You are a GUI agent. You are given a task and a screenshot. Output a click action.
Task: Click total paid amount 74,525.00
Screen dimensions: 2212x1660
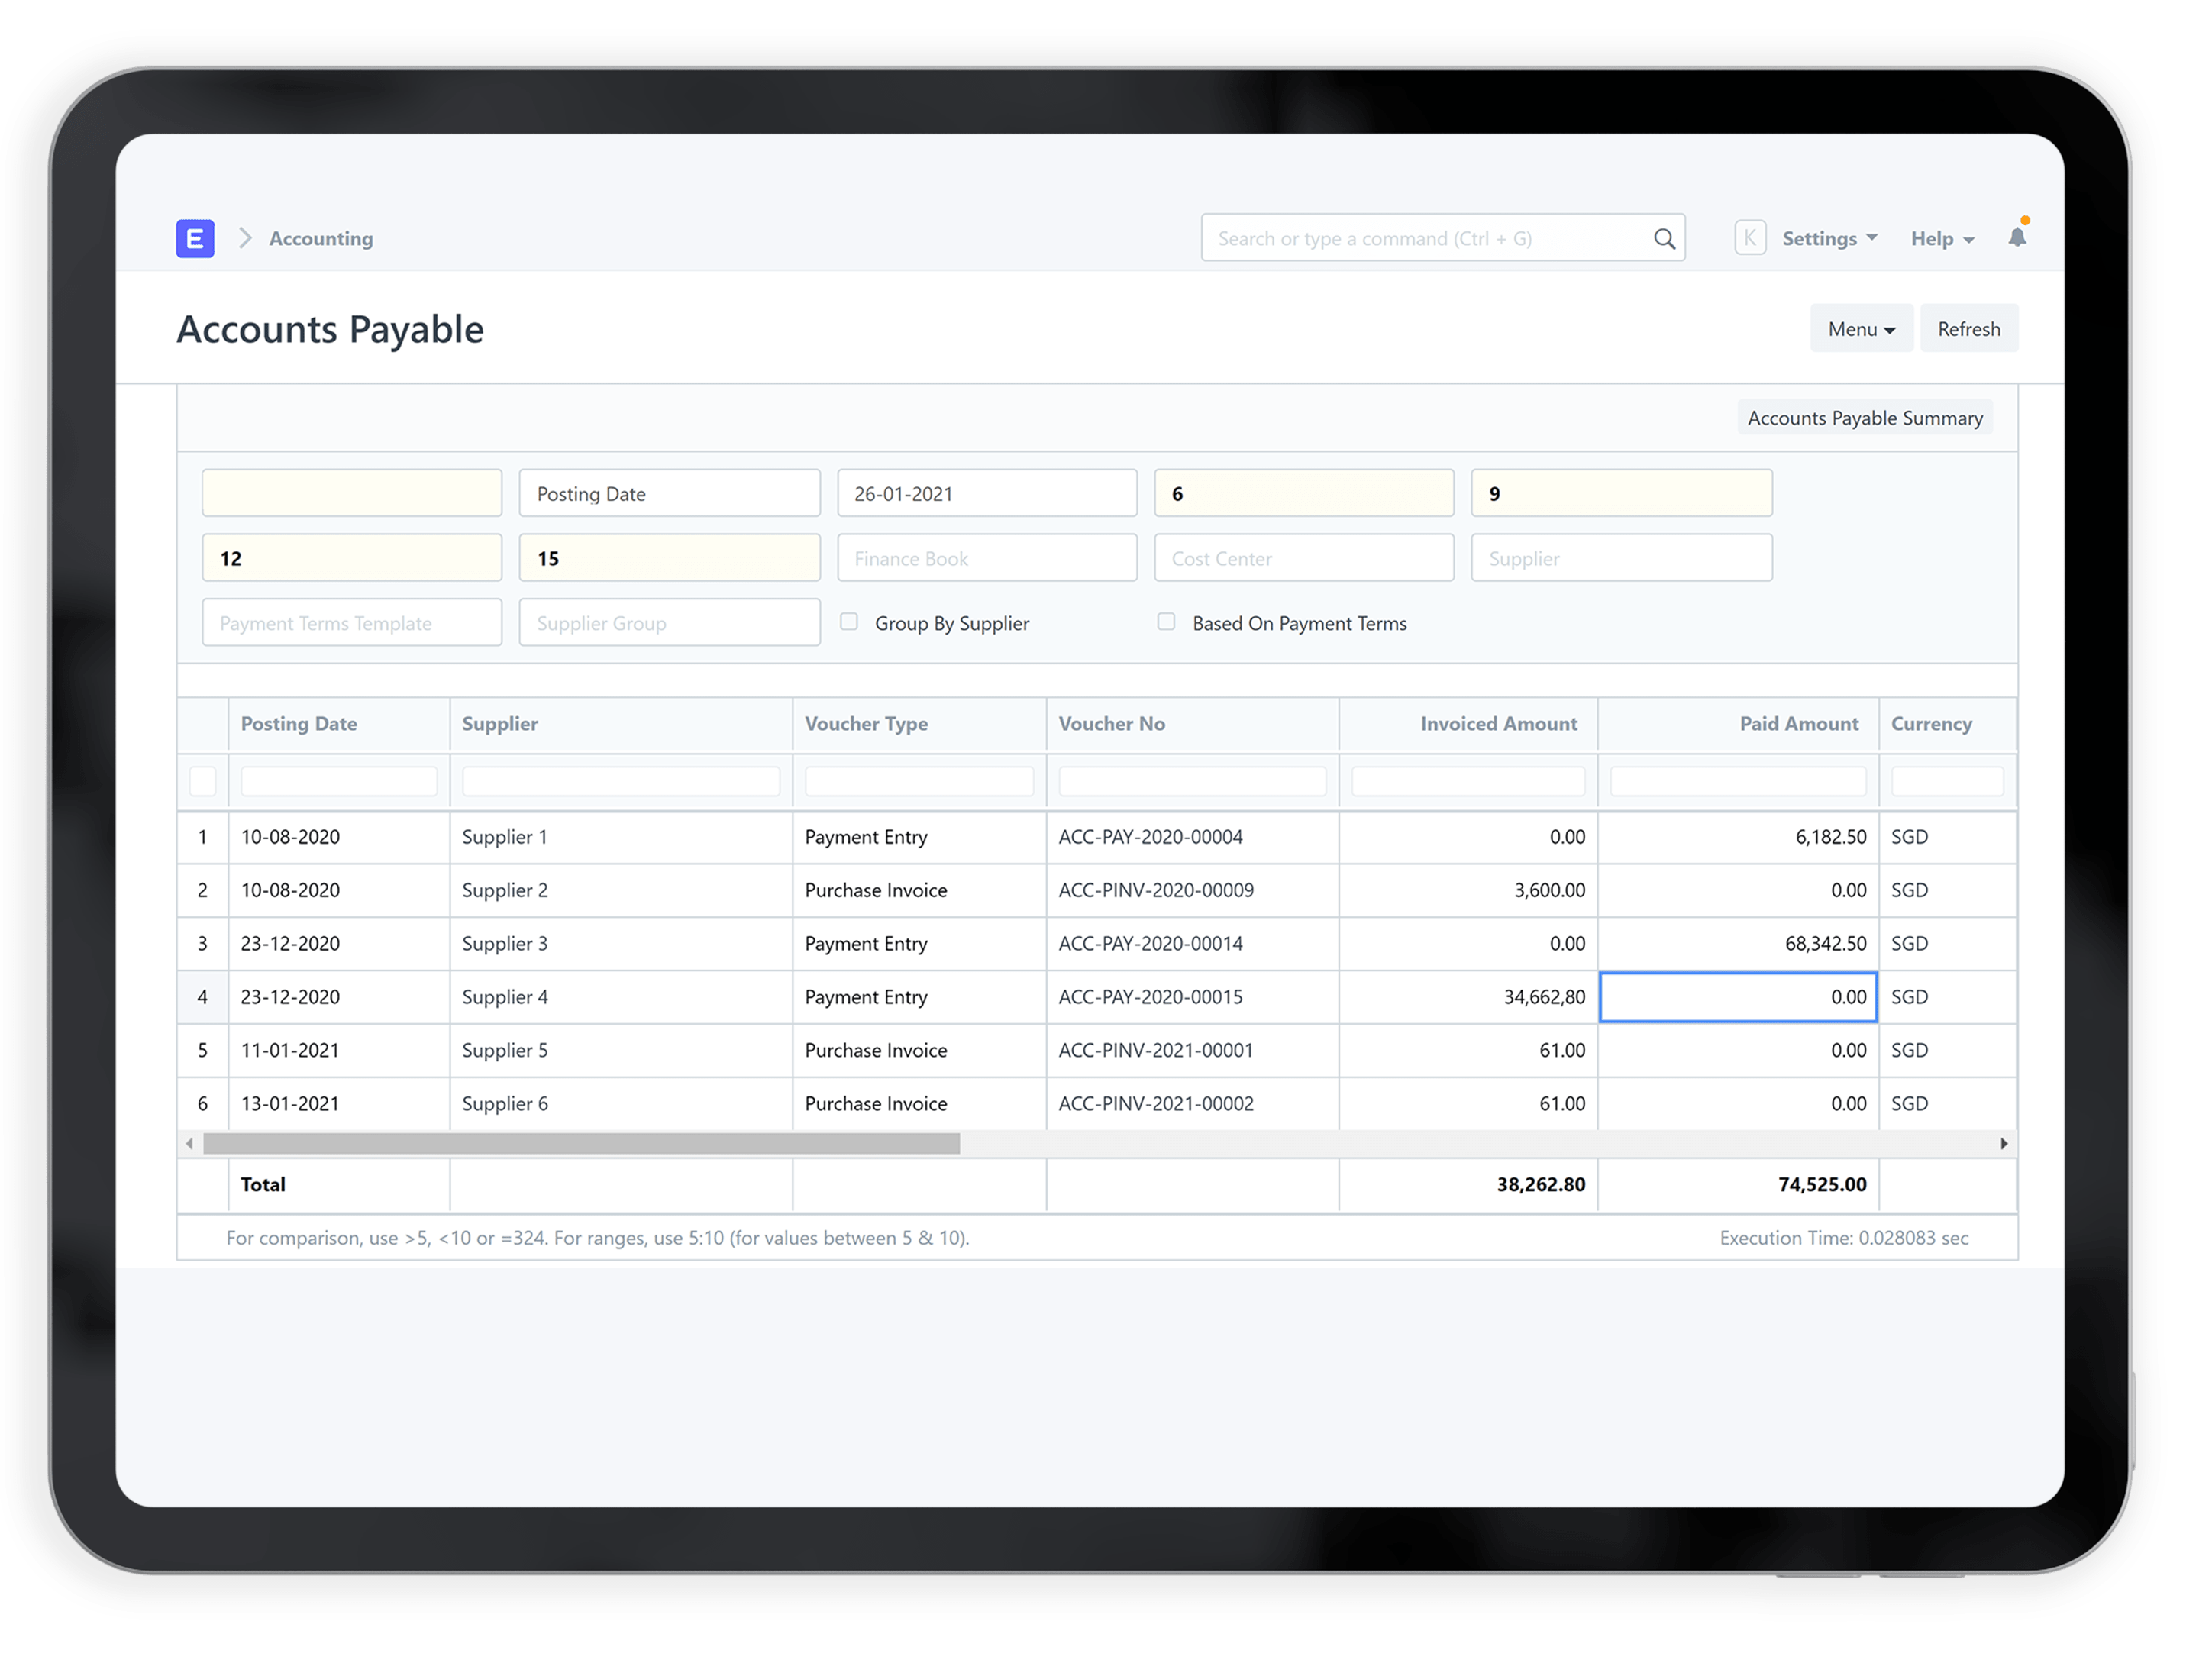1738,1184
